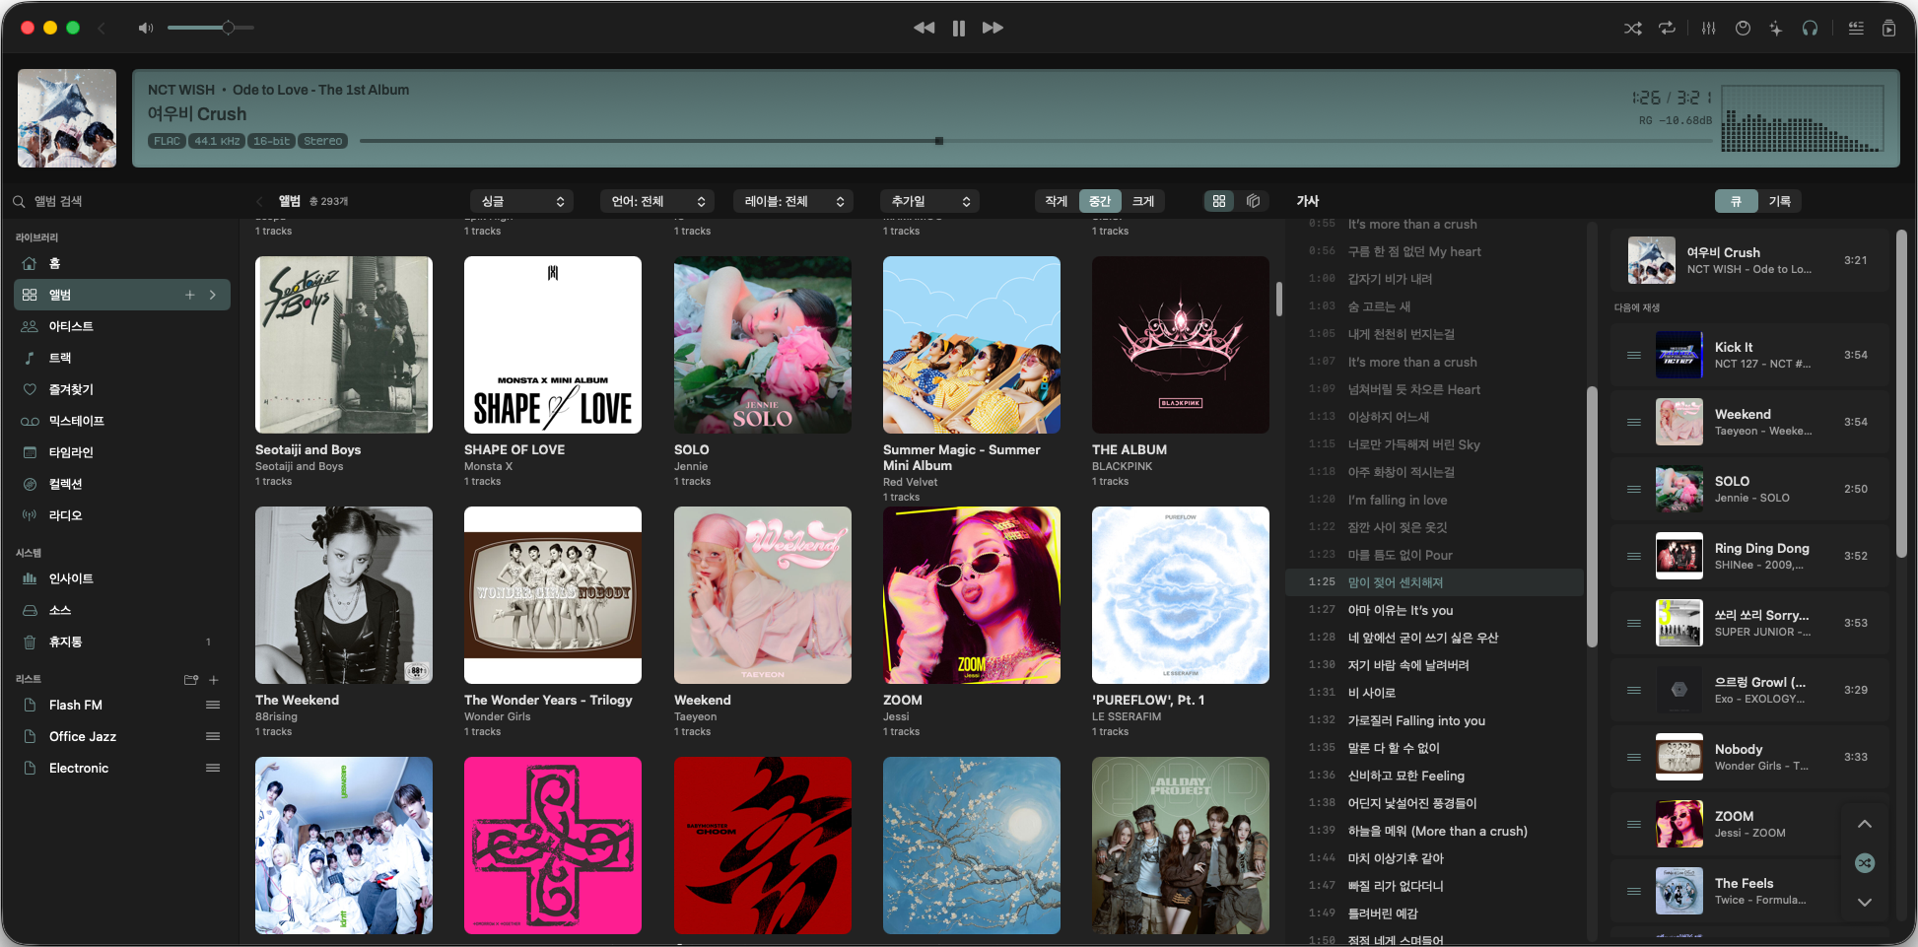
Task: Click the Office Jazz drag handle
Action: point(213,736)
